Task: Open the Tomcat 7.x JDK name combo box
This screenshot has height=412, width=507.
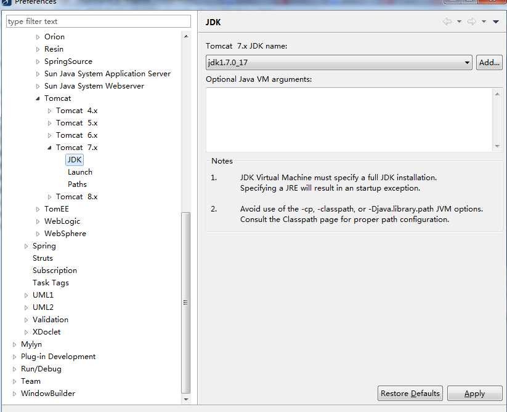Action: tap(339, 62)
